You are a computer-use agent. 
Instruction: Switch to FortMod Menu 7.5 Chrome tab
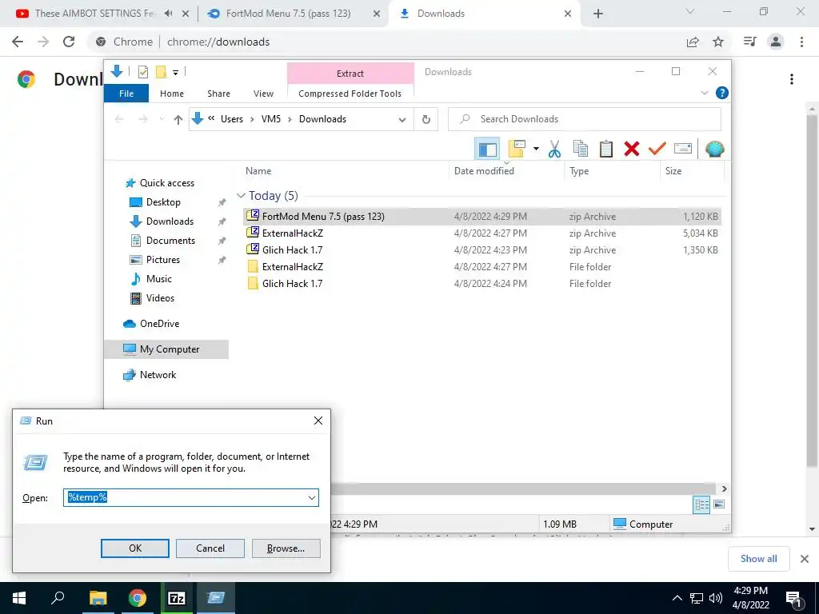[x=288, y=14]
